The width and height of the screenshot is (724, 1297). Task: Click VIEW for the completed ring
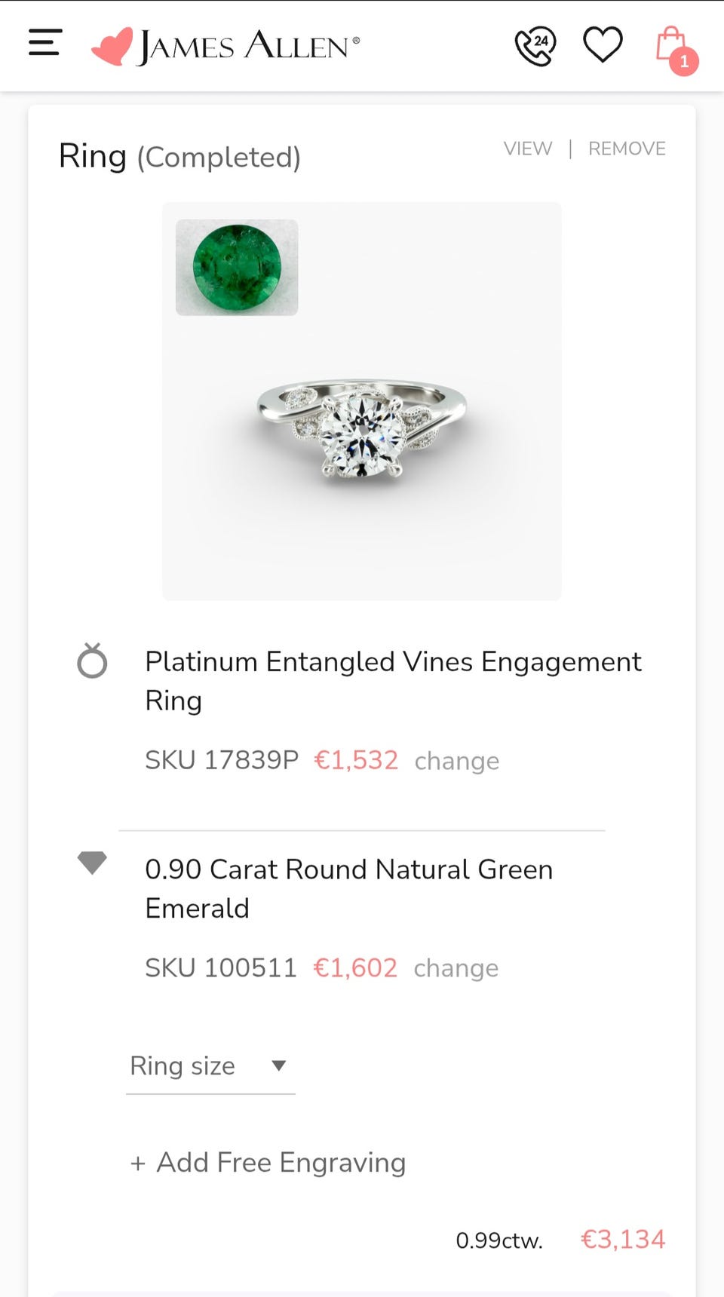pos(528,149)
